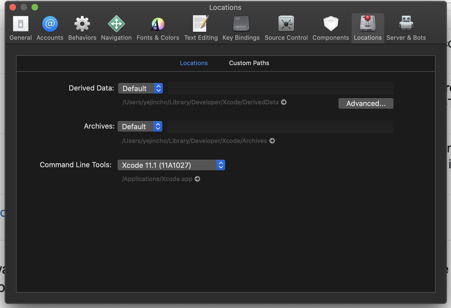
Task: Open the General preferences pane
Action: point(20,28)
